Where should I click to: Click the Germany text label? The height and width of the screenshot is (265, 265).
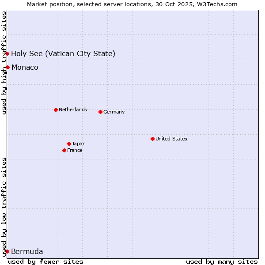point(114,112)
